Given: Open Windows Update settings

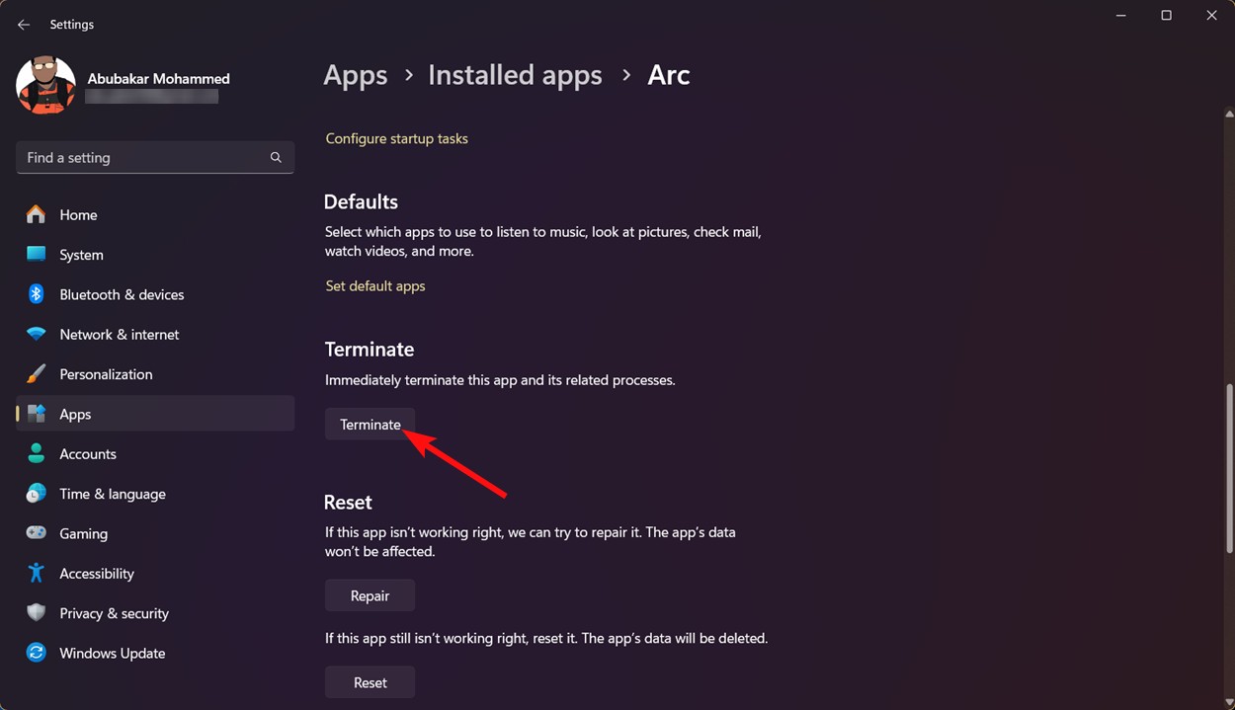Looking at the screenshot, I should point(37,653).
